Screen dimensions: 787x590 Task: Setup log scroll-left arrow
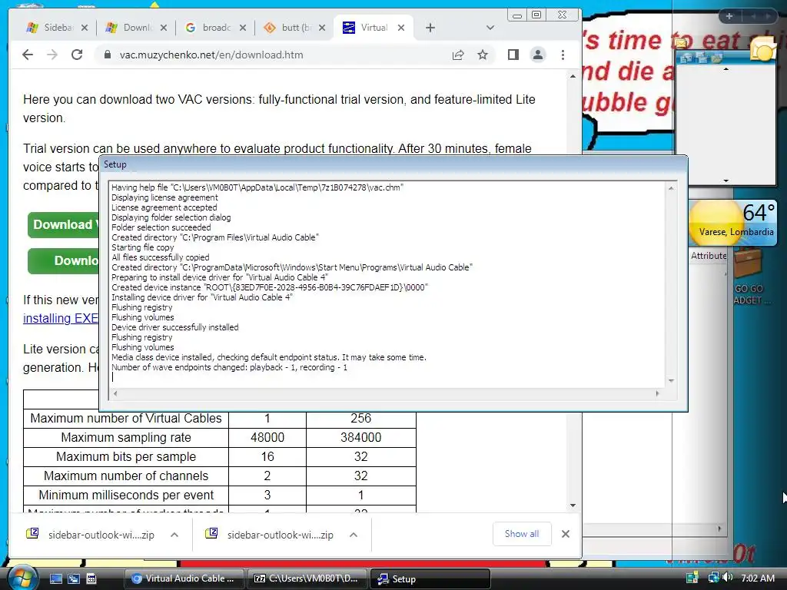click(115, 393)
